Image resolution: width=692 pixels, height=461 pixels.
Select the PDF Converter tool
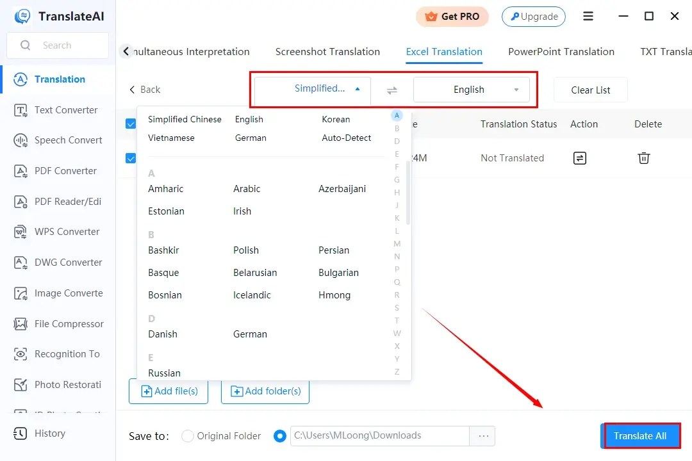65,171
